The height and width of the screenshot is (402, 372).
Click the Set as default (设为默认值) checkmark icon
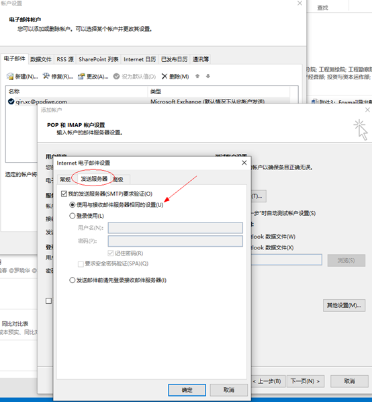[x=116, y=77]
